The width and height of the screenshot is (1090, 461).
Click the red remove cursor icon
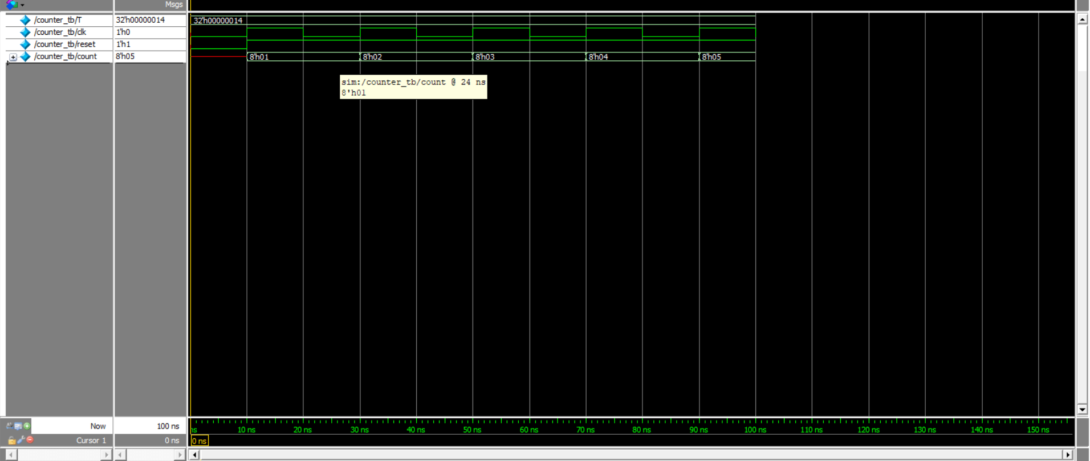[x=30, y=440]
